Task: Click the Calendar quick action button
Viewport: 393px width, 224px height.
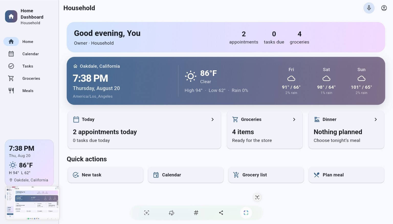Action: (186, 175)
